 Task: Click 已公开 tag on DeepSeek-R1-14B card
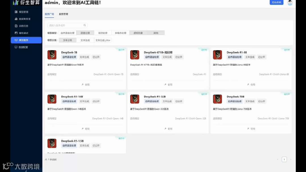[x=96, y=101]
